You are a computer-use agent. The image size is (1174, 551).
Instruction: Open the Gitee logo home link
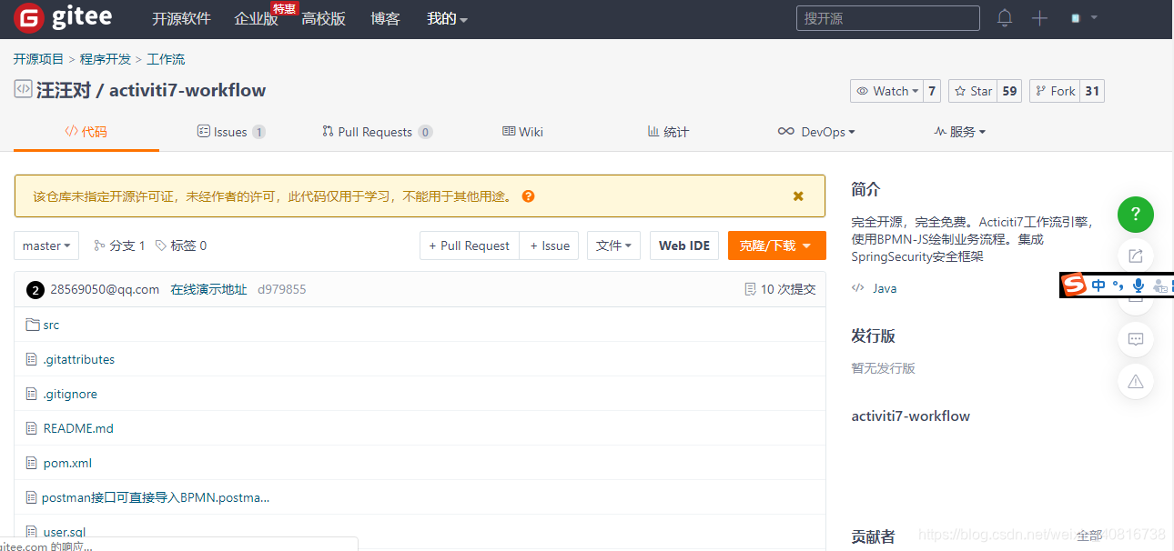pos(63,17)
